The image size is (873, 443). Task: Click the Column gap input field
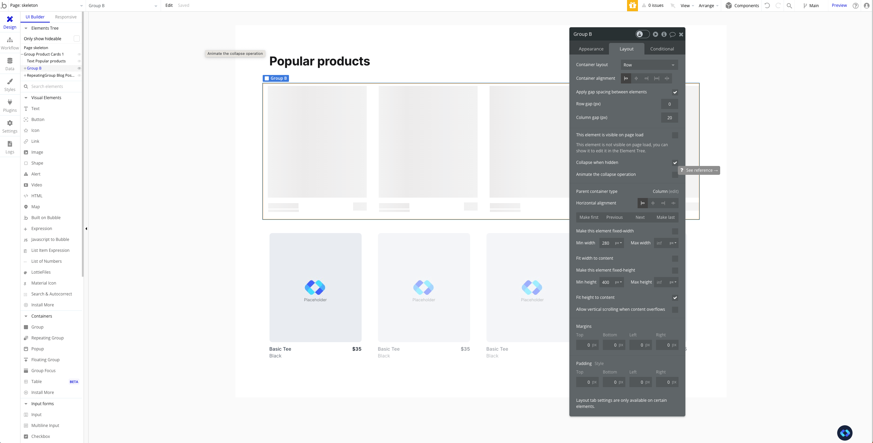[669, 118]
